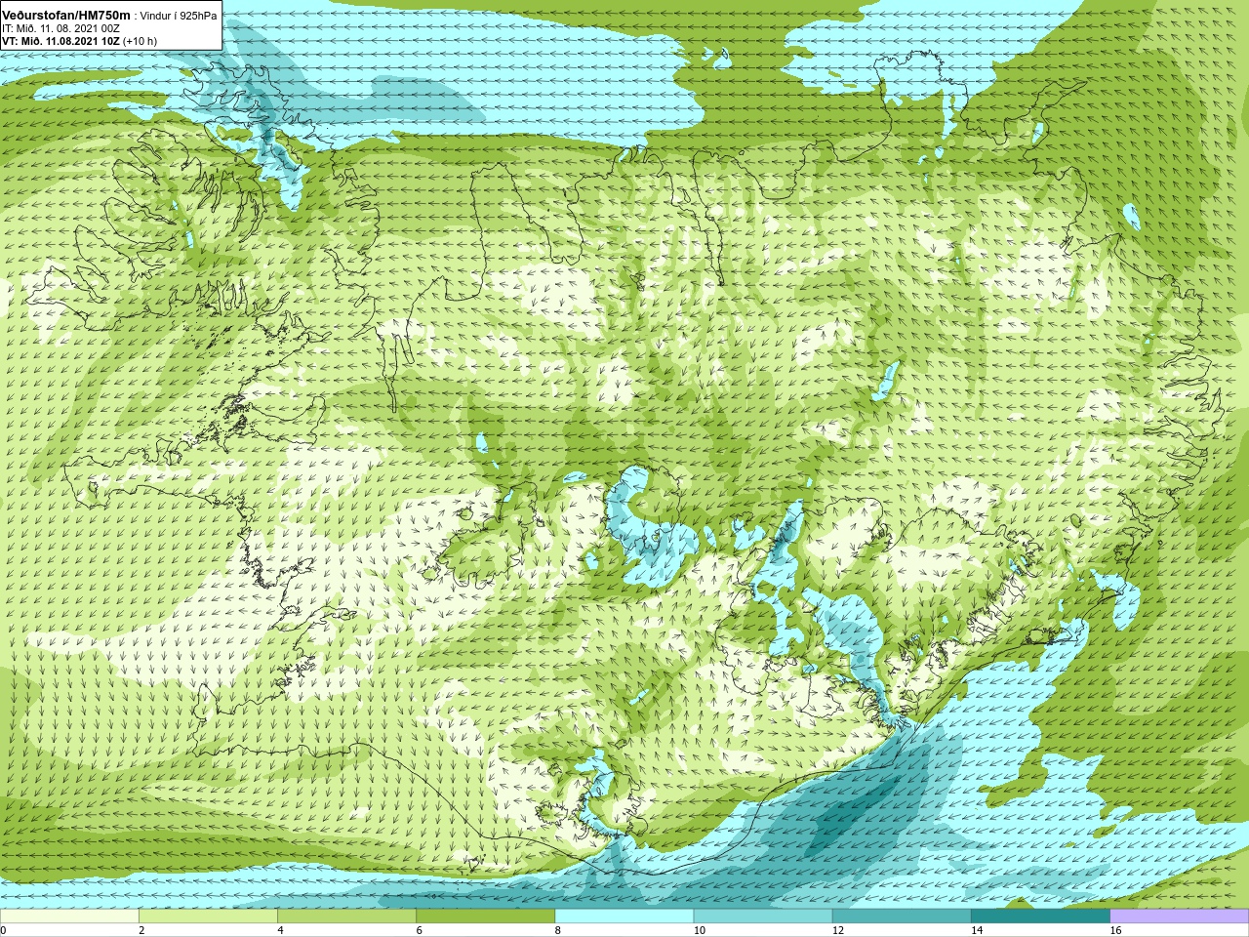Click the legend tick label "14"
Image resolution: width=1249 pixels, height=937 pixels.
pyautogui.click(x=976, y=930)
